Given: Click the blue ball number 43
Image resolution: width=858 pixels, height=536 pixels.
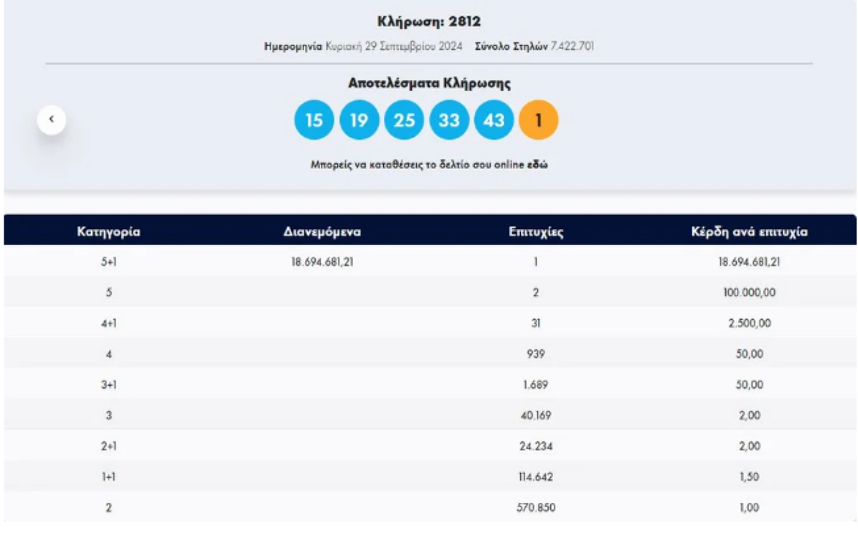Looking at the screenshot, I should (493, 120).
